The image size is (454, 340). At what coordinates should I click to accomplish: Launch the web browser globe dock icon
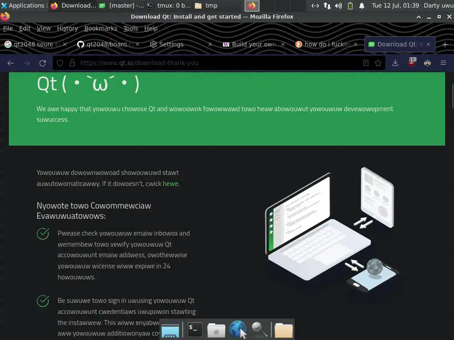click(238, 329)
